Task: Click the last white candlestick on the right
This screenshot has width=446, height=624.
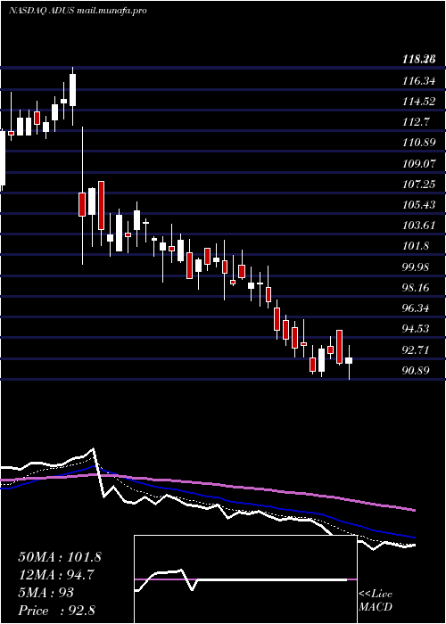Action: tap(349, 360)
